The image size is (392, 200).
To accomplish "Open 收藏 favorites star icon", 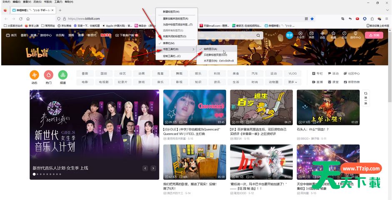I will click(x=333, y=35).
